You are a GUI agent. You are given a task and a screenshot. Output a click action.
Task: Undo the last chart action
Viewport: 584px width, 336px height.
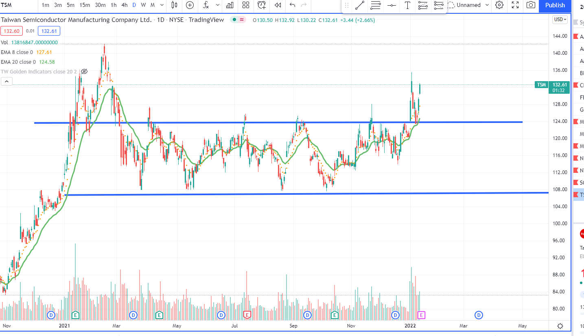[x=293, y=5]
